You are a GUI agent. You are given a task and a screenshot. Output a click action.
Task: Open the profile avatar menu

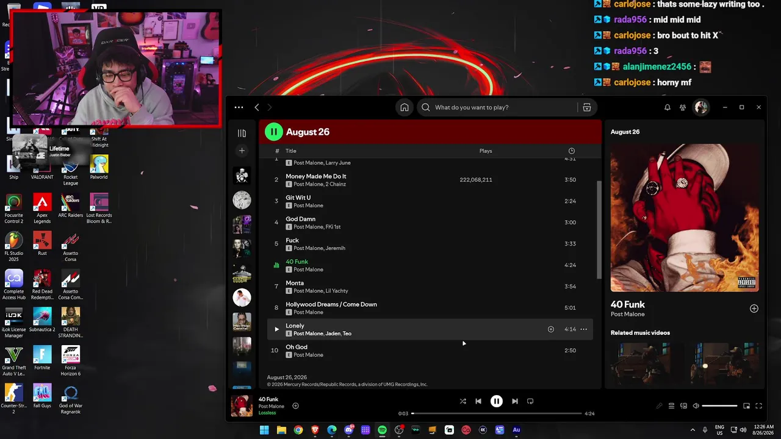[701, 107]
